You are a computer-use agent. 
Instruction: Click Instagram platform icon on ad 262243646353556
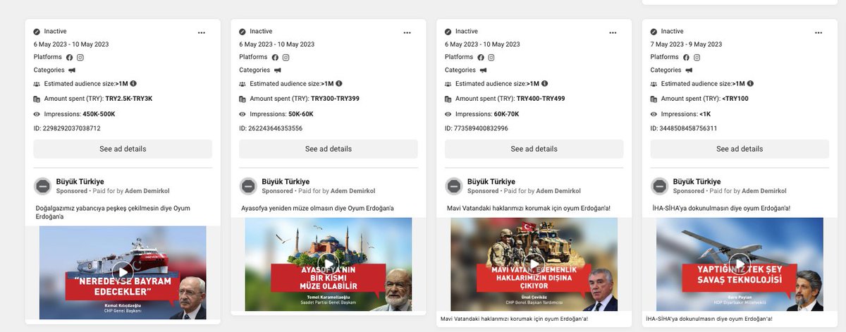pos(286,57)
